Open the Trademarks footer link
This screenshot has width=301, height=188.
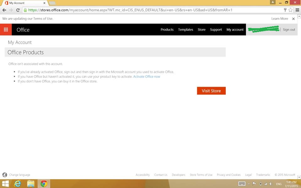(263, 175)
